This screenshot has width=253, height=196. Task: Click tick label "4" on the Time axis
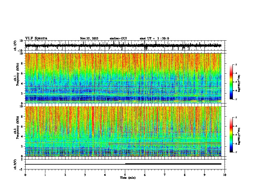point(105,175)
